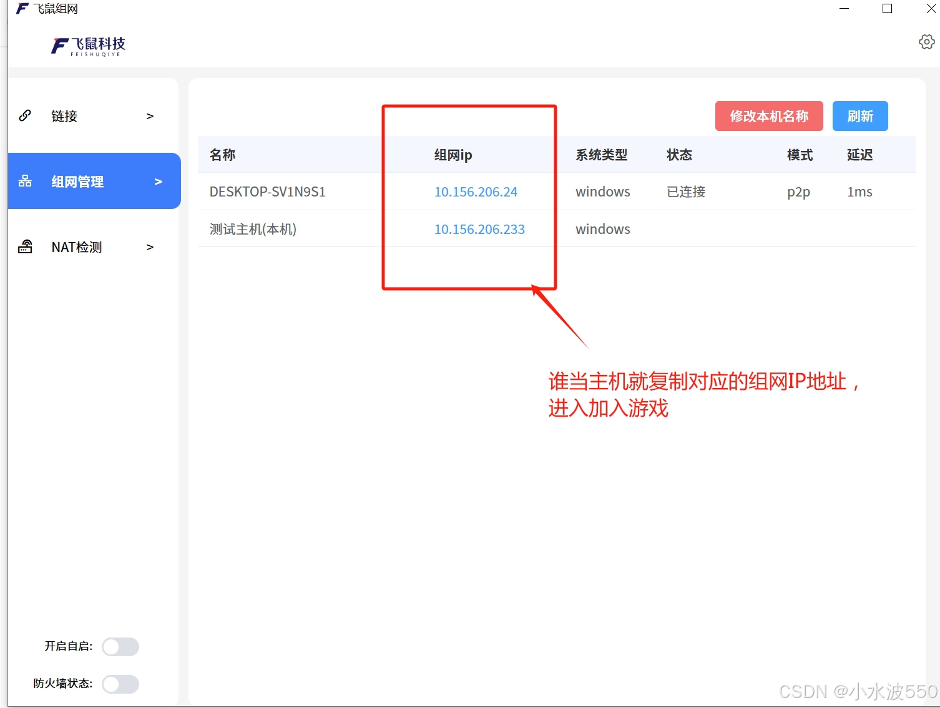Image resolution: width=940 pixels, height=708 pixels.
Task: Open settings via the gear icon
Action: coord(927,42)
